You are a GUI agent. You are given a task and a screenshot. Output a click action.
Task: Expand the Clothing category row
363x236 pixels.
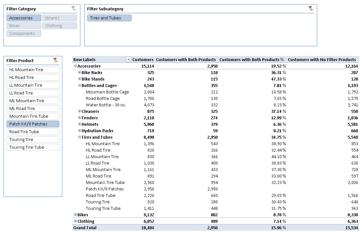tap(75, 221)
